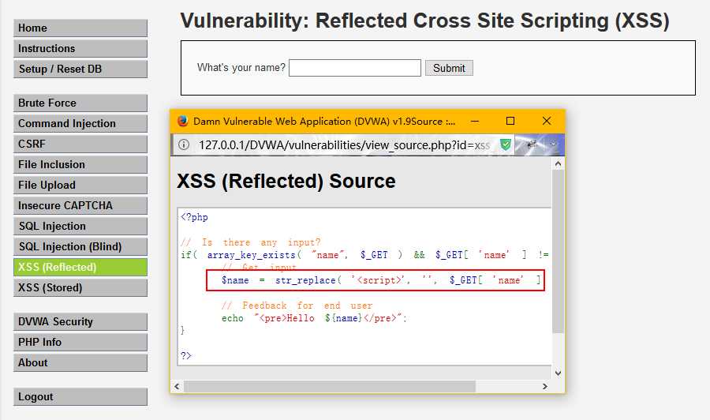Navigate to File Inclusion
This screenshot has height=420, width=710.
pos(80,164)
